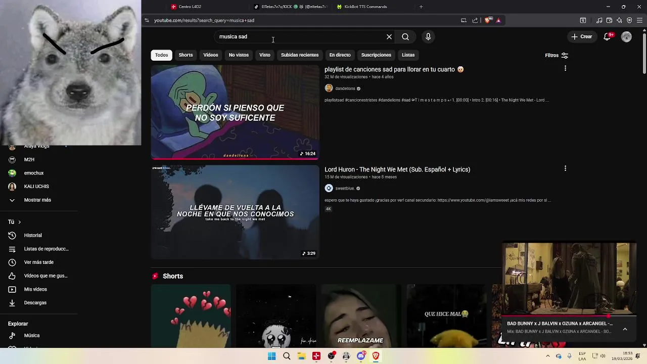Viewport: 647px width, 364px height.
Task: Click the share page icon in address bar
Action: tap(475, 20)
